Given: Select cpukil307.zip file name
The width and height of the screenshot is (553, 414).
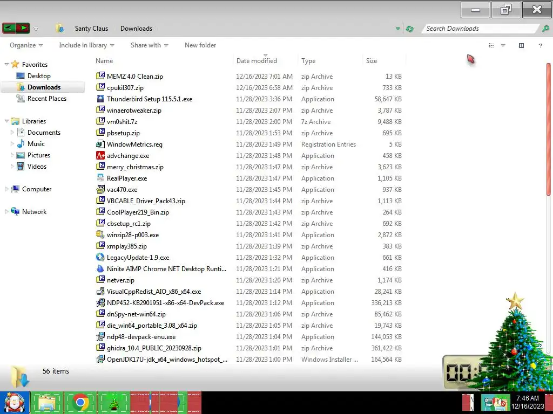Looking at the screenshot, I should click(125, 88).
